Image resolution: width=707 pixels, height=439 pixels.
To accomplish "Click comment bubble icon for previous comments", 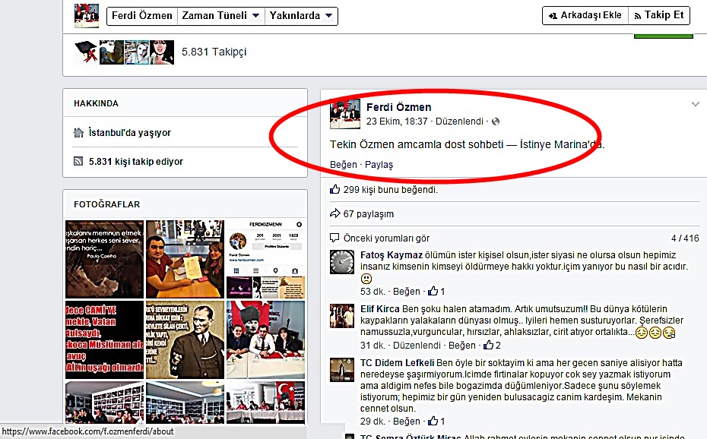I will [335, 238].
